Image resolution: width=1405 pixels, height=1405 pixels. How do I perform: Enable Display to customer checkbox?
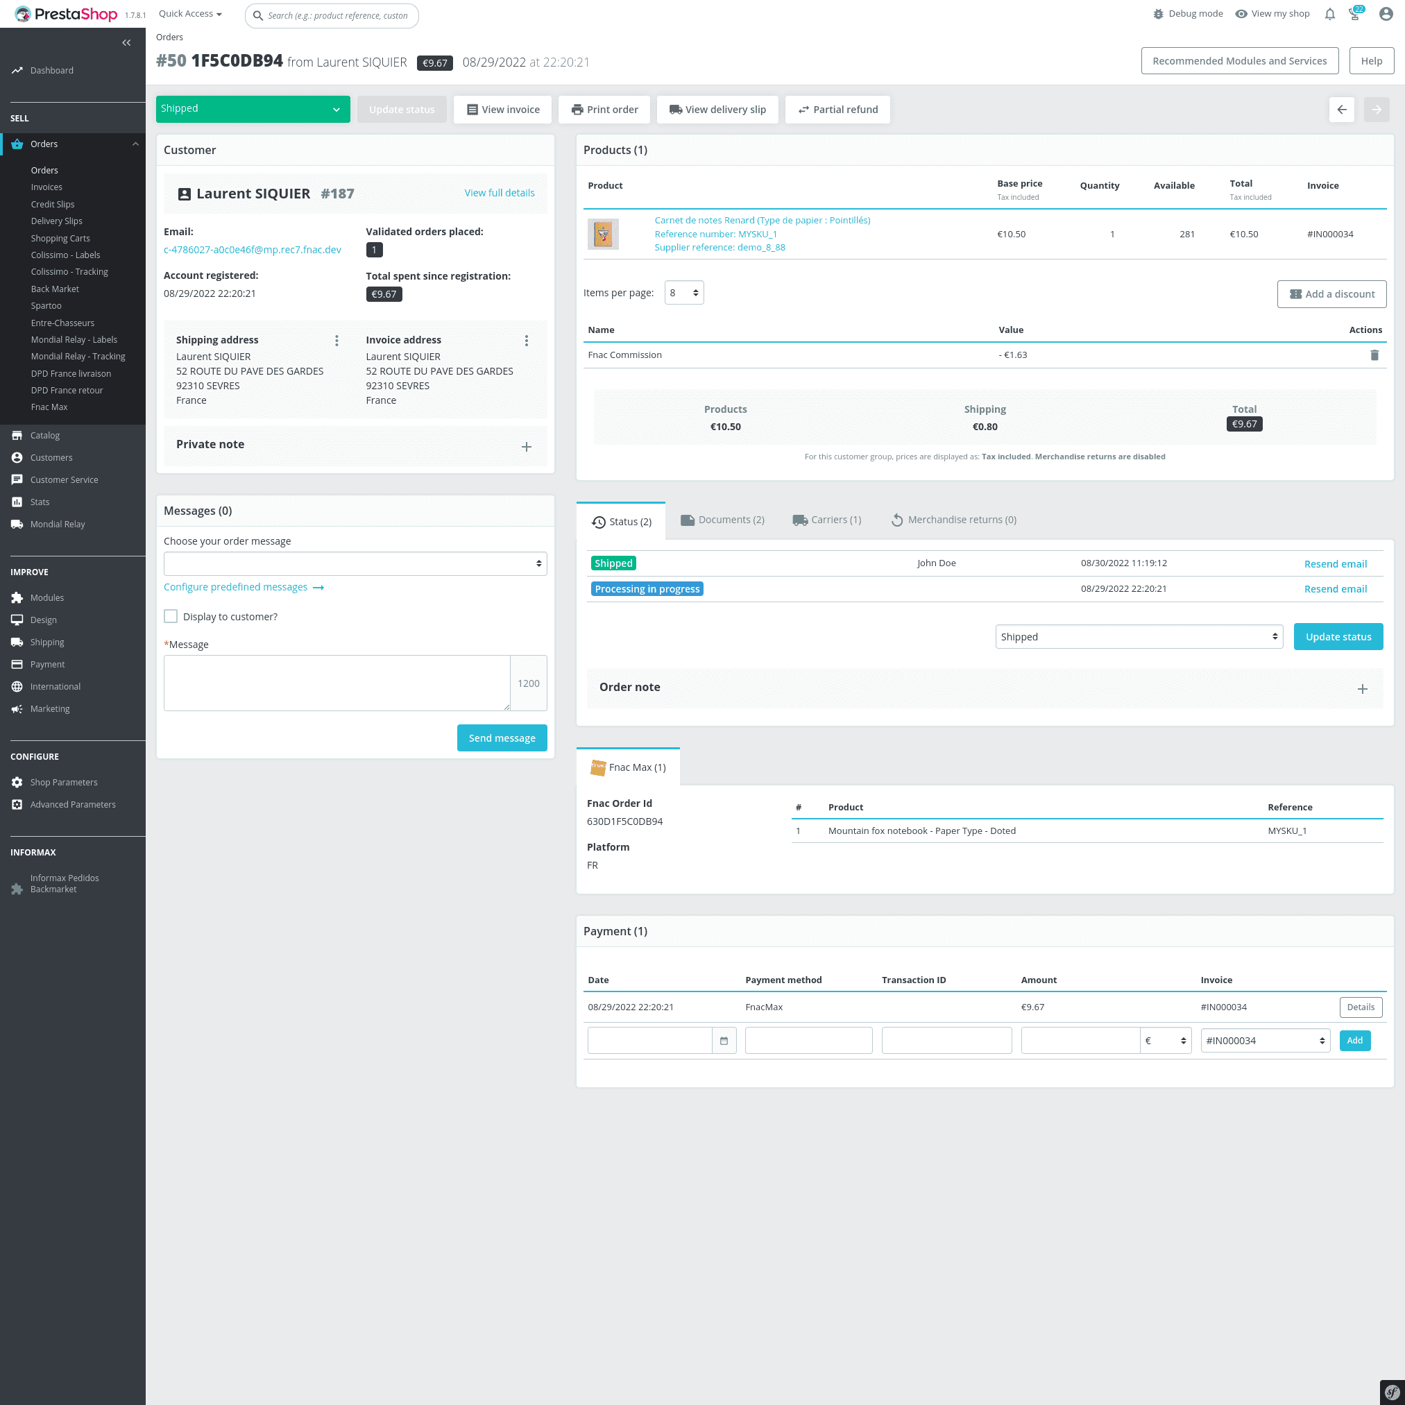pyautogui.click(x=171, y=617)
